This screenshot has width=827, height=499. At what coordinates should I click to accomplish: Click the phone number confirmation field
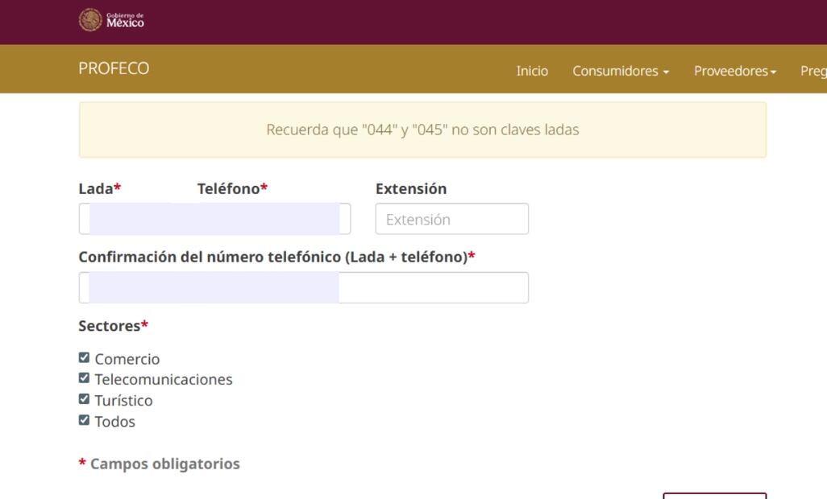click(x=303, y=288)
